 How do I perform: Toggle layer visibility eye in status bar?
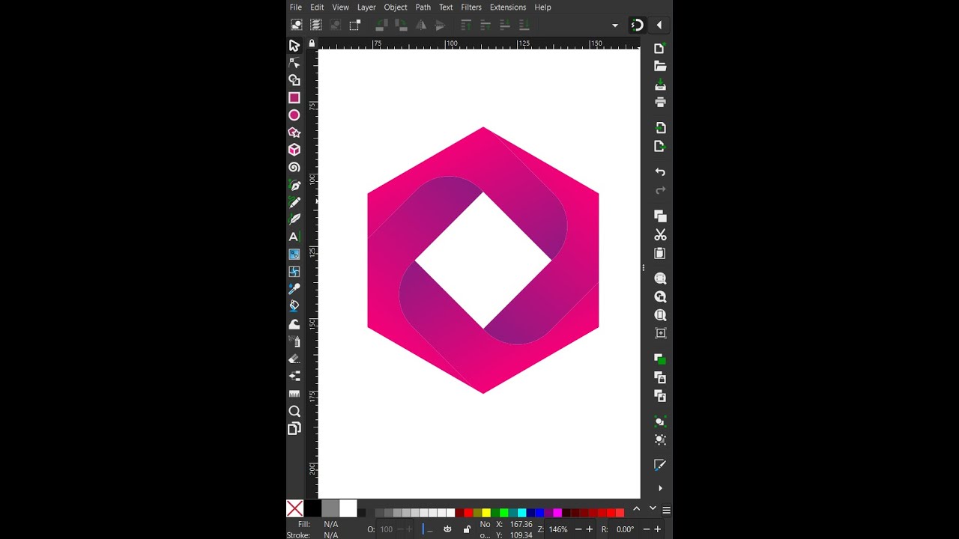[447, 529]
